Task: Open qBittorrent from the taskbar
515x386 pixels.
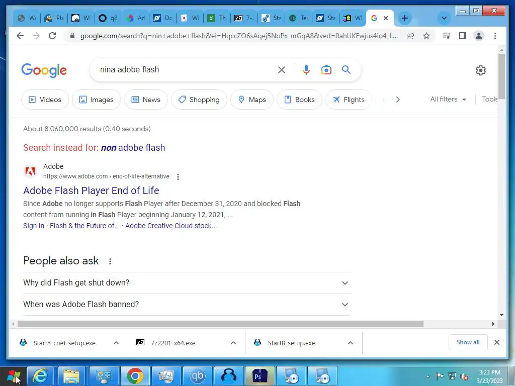Action: [197, 376]
